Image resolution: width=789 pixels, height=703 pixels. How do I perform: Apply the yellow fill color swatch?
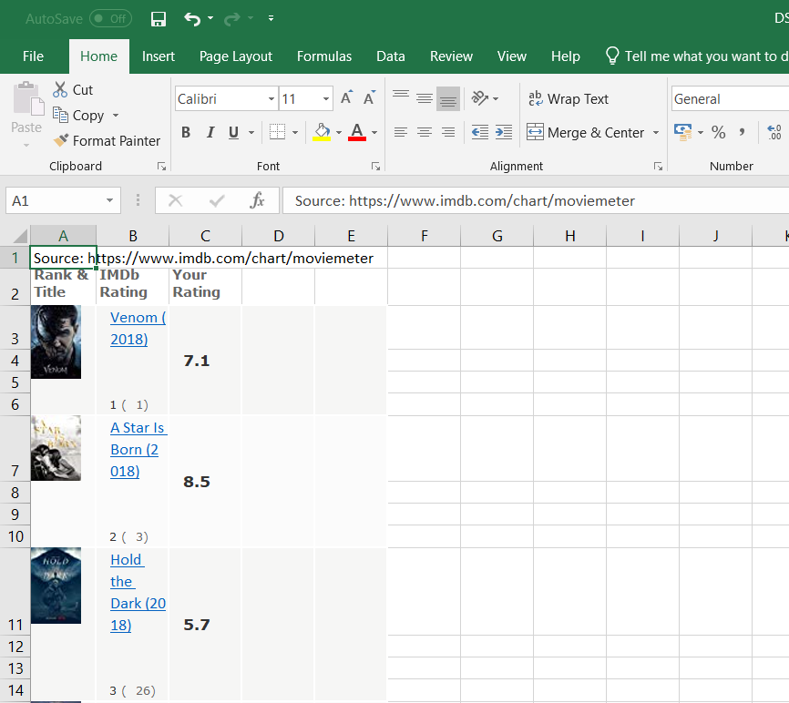click(322, 133)
